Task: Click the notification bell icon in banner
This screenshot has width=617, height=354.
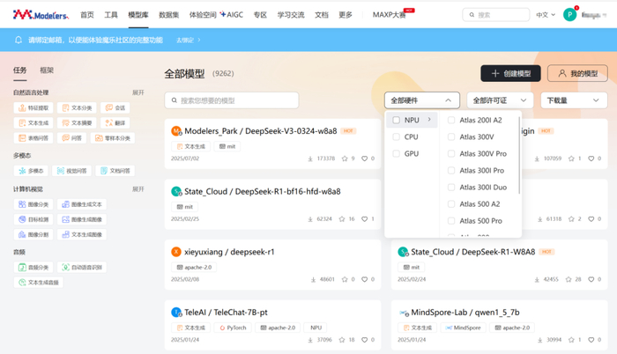Action: coord(19,40)
